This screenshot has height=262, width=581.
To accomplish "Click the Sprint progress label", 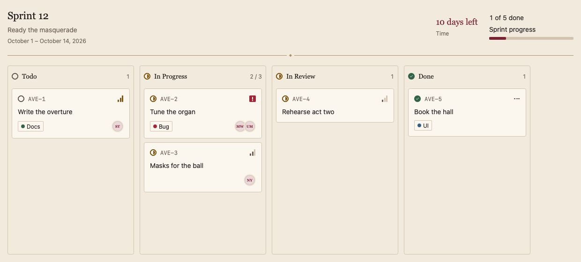I will tap(512, 29).
